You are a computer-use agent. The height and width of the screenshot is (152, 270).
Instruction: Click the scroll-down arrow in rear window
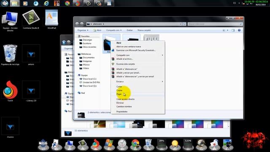pos(229,127)
